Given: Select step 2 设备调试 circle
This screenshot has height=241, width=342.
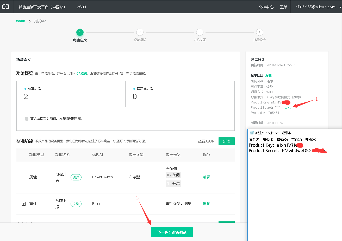Looking at the screenshot, I should coord(140,32).
